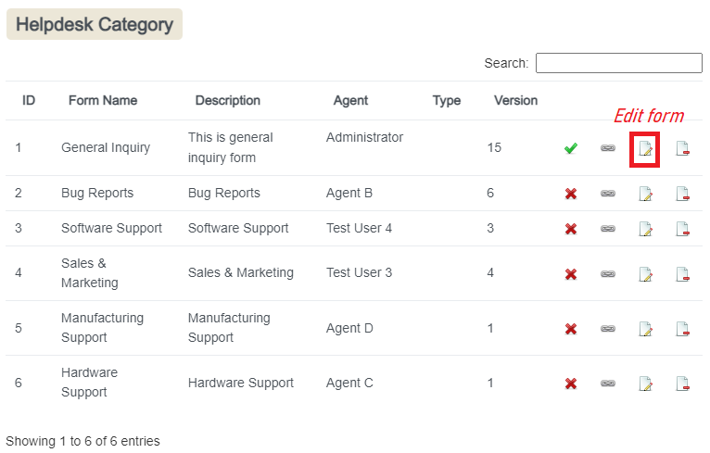Image resolution: width=710 pixels, height=453 pixels.
Task: Delete the General Inquiry form
Action: pos(682,148)
